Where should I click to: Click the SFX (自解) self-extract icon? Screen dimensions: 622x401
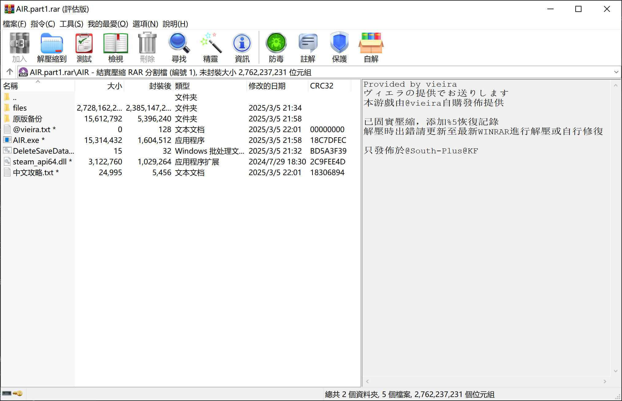(x=371, y=47)
